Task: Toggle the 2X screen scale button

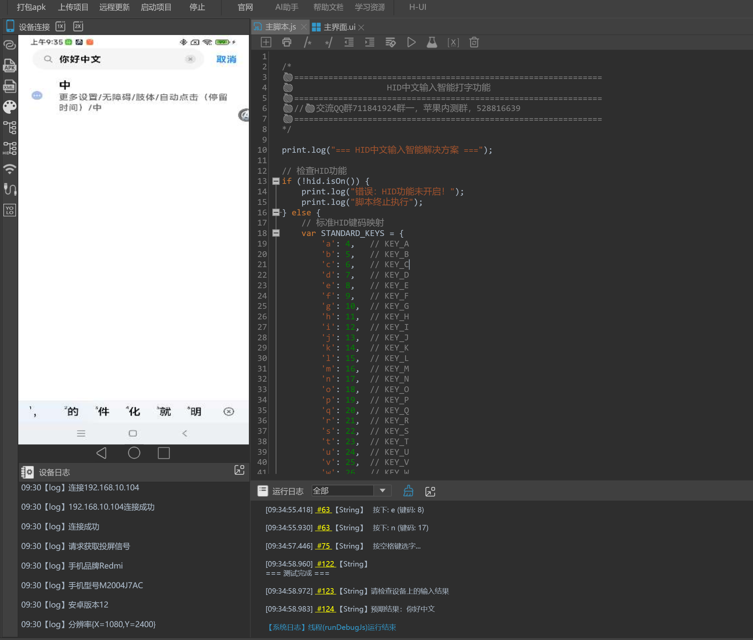Action: [78, 26]
